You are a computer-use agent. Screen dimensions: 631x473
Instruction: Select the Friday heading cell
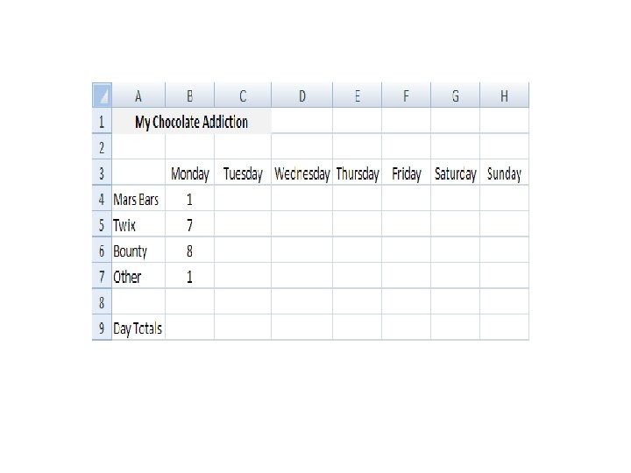pyautogui.click(x=406, y=173)
